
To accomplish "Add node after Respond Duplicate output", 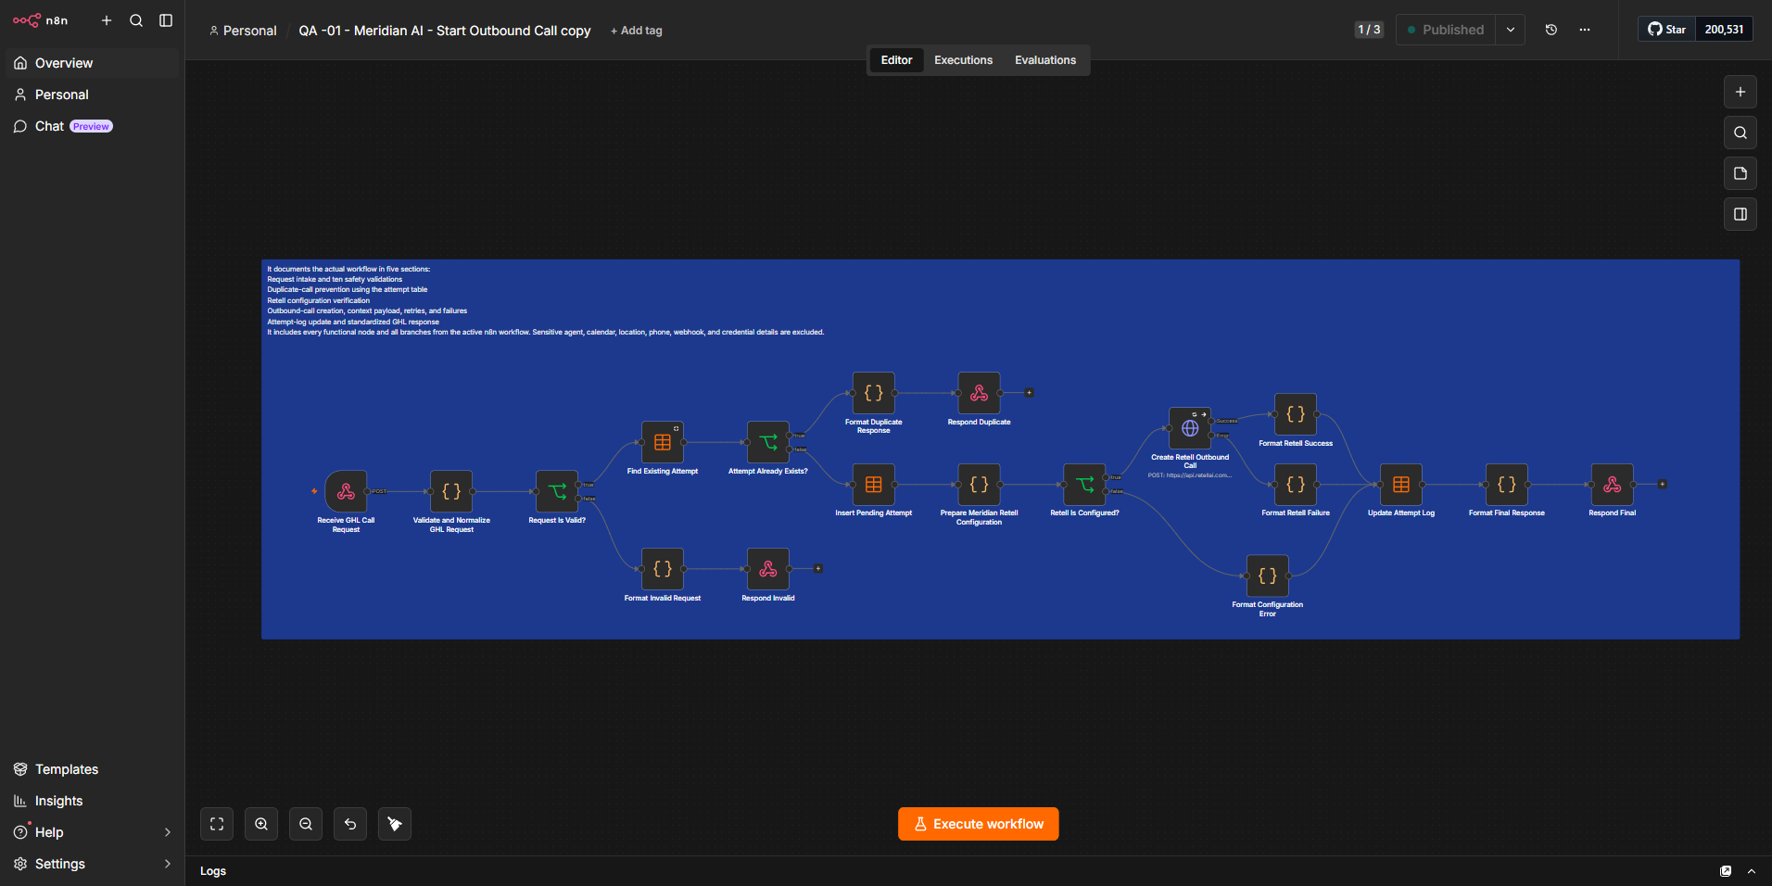I will [x=1030, y=393].
